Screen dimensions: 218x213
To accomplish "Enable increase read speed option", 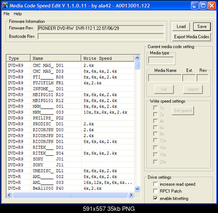I will pyautogui.click(x=155, y=184).
